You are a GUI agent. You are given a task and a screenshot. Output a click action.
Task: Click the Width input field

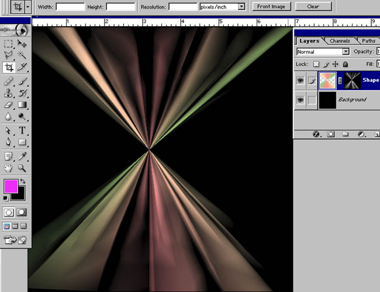click(x=70, y=7)
